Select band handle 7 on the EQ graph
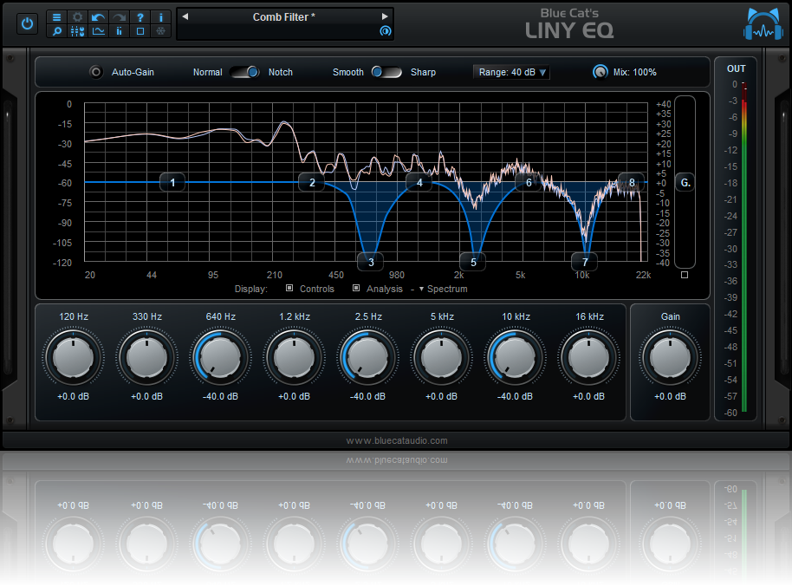Image resolution: width=792 pixels, height=586 pixels. click(x=584, y=262)
